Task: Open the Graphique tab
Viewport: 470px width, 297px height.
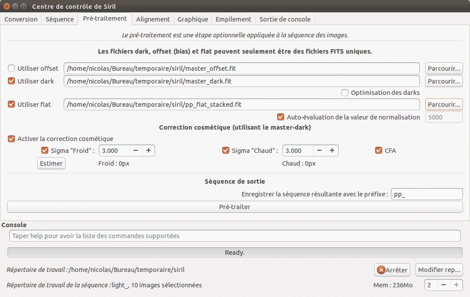Action: 193,19
